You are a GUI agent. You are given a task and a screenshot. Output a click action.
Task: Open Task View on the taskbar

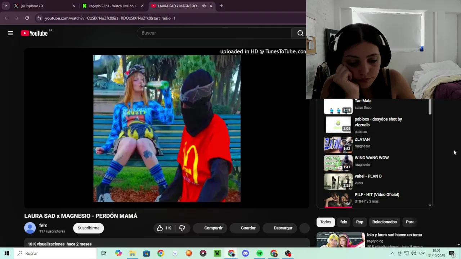point(104,253)
